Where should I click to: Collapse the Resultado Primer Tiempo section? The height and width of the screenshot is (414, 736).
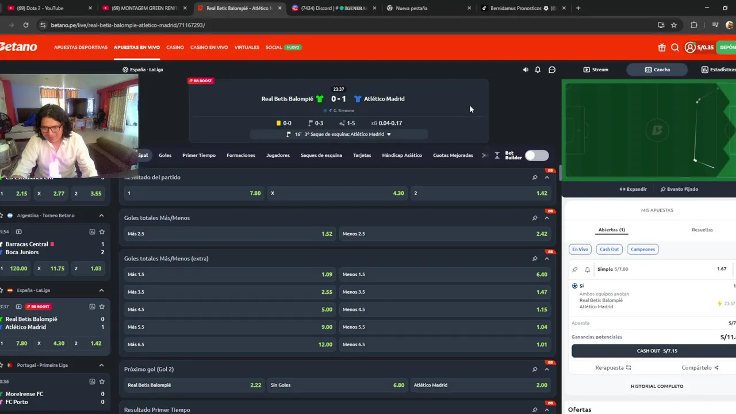pos(547,410)
